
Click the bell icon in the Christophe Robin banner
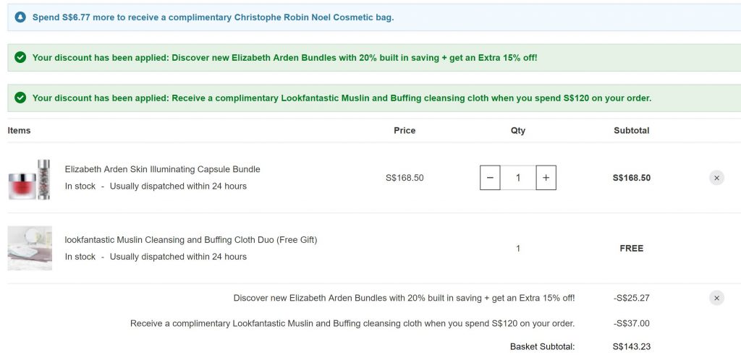pos(20,17)
